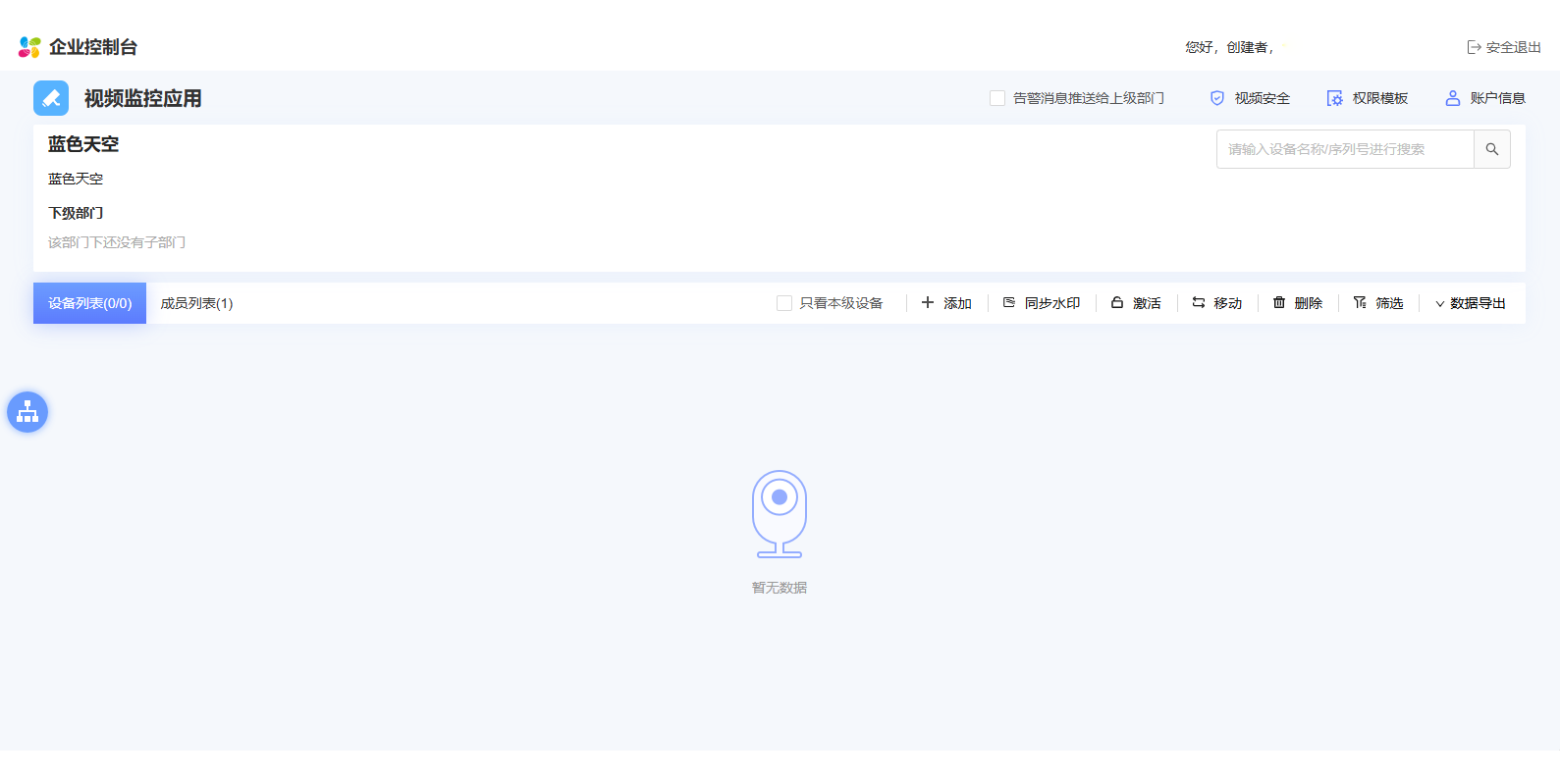The image size is (1560, 779).
Task: Click the 企业控制台 logo
Action: coord(79,47)
